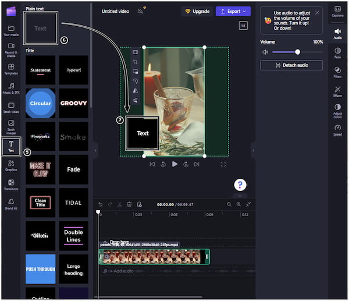Open the Stock images tab
Image resolution: width=349 pixels, height=301 pixels.
[11, 128]
